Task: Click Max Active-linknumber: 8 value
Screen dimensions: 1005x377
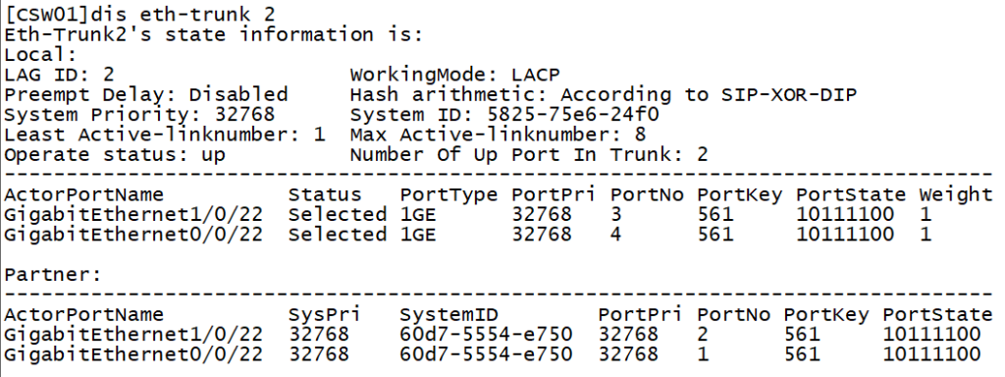Action: (498, 135)
